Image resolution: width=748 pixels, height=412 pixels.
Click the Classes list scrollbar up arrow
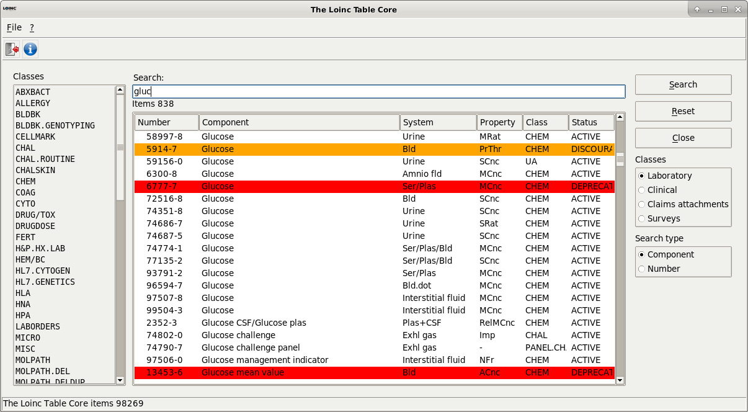point(120,90)
